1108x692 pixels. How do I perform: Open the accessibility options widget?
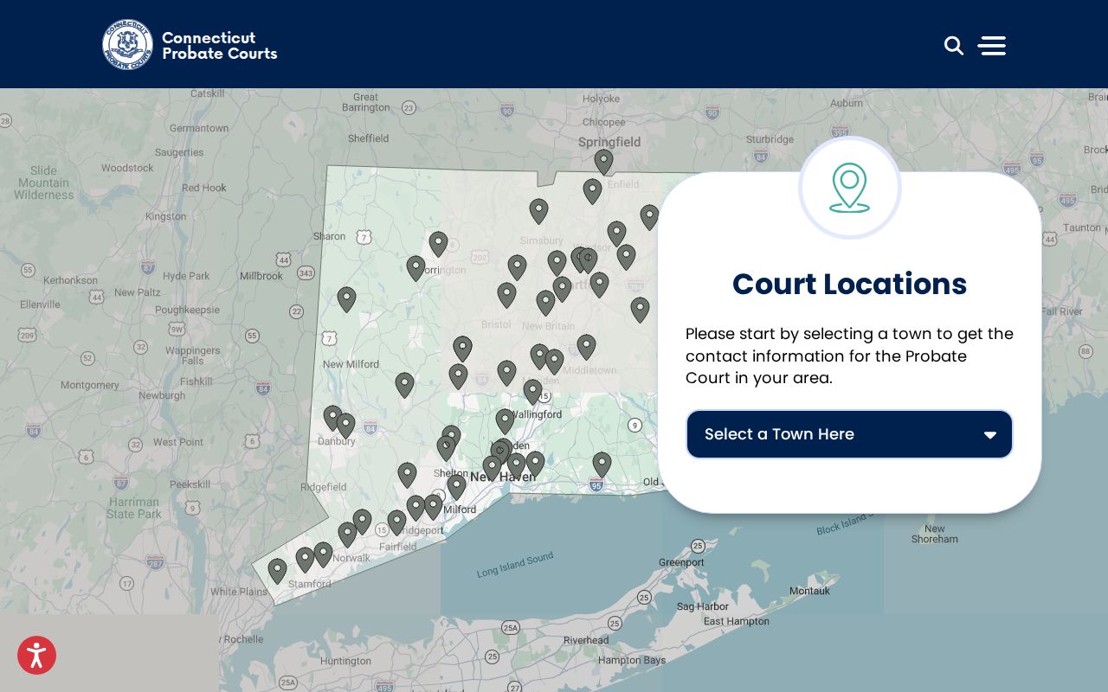(36, 656)
